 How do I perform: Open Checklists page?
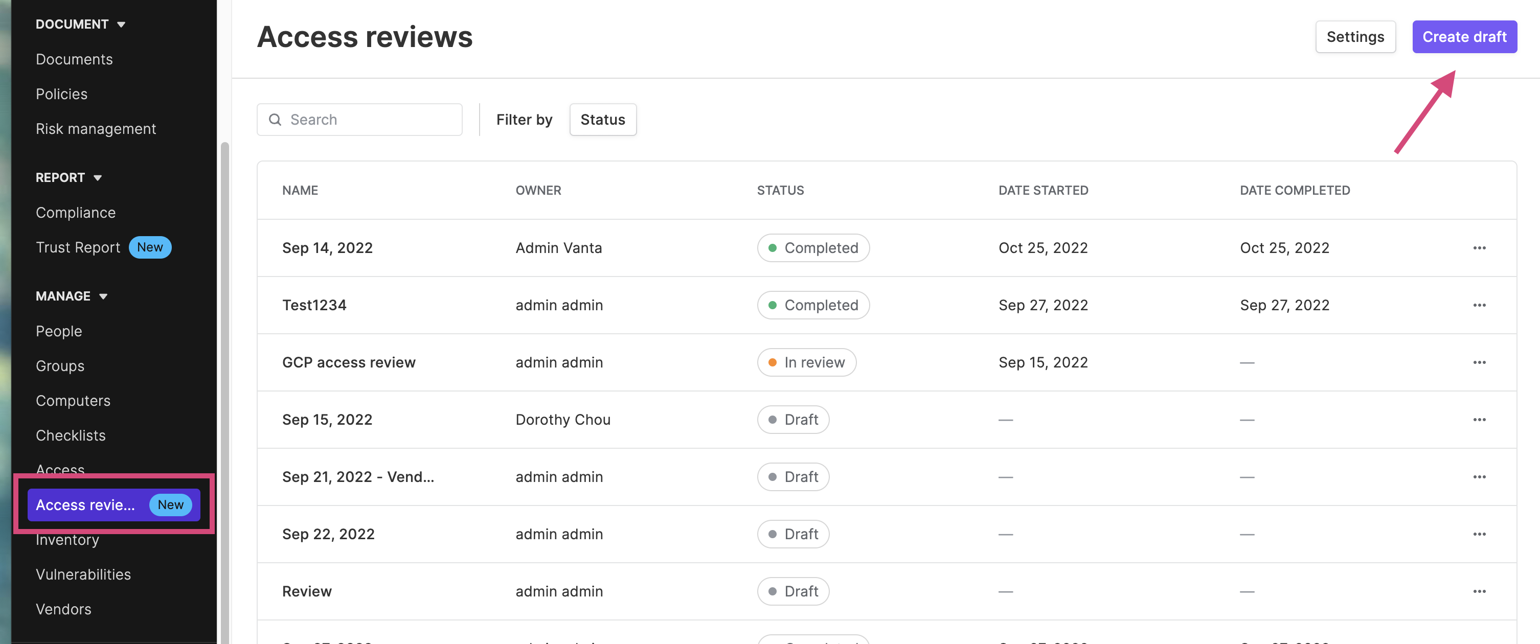point(71,435)
